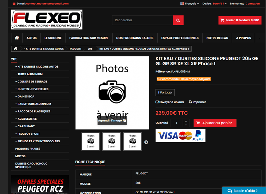Click Envoyer à un ami link
The image size is (266, 194).
tap(170, 102)
